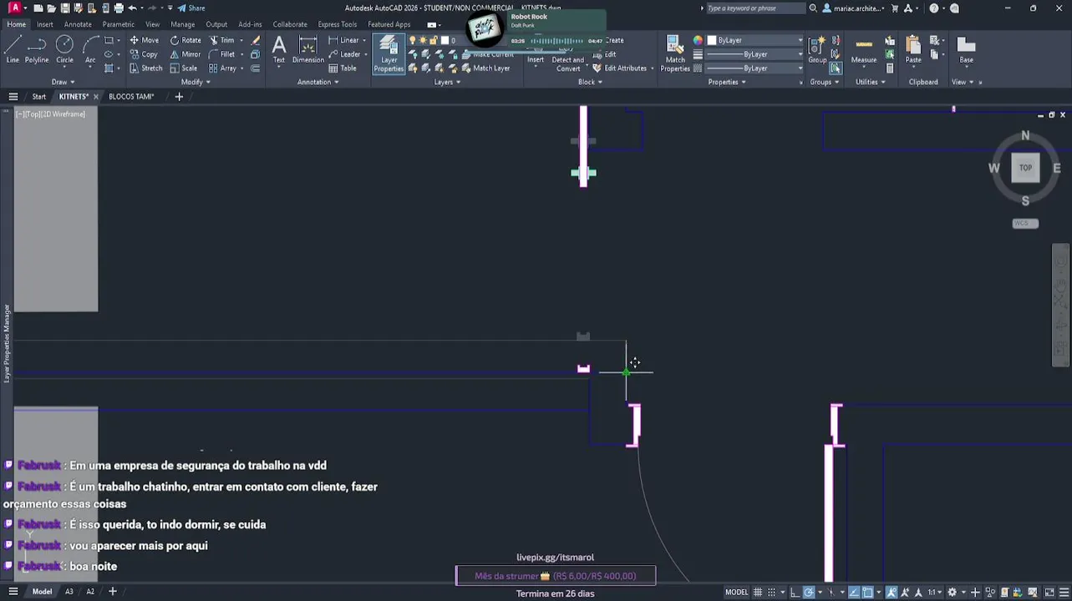Select the Circle tool
Viewport: 1072px width, 601px height.
[64, 49]
